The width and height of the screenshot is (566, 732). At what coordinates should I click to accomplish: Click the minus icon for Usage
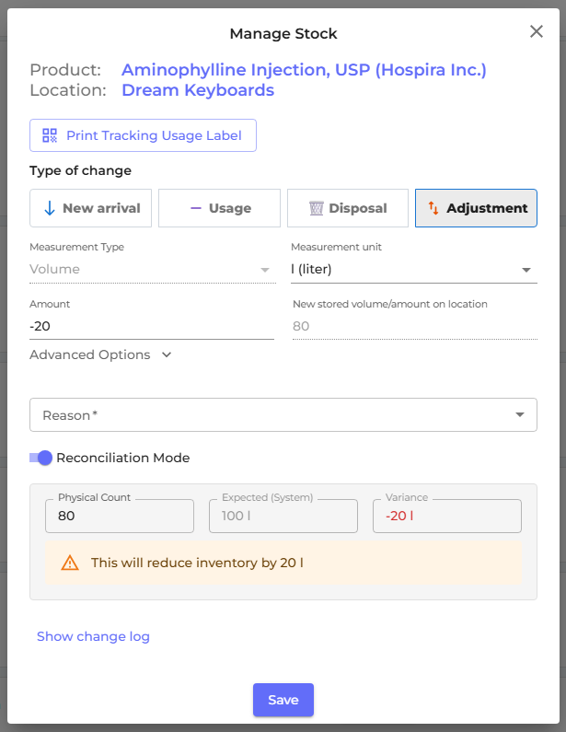(195, 208)
